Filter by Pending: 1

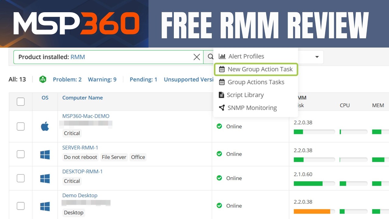(143, 79)
